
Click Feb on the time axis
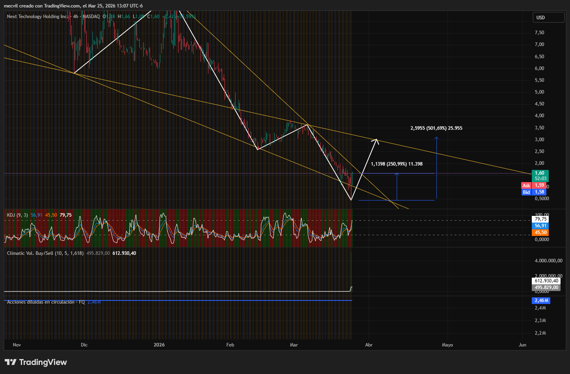(230, 345)
